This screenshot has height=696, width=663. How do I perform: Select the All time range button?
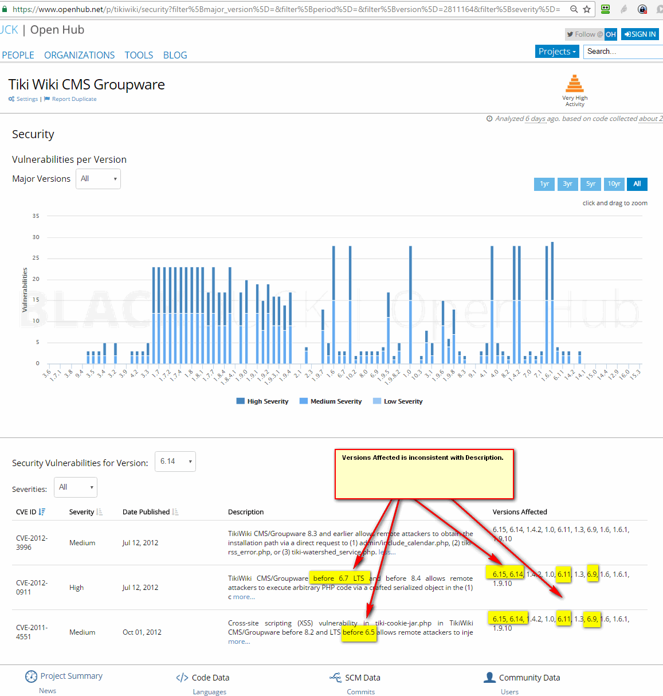637,184
